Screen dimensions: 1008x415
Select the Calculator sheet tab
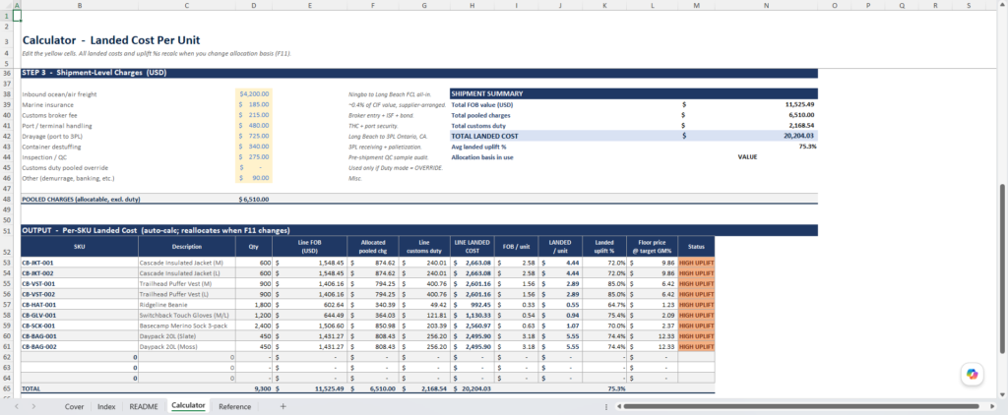[x=188, y=406]
